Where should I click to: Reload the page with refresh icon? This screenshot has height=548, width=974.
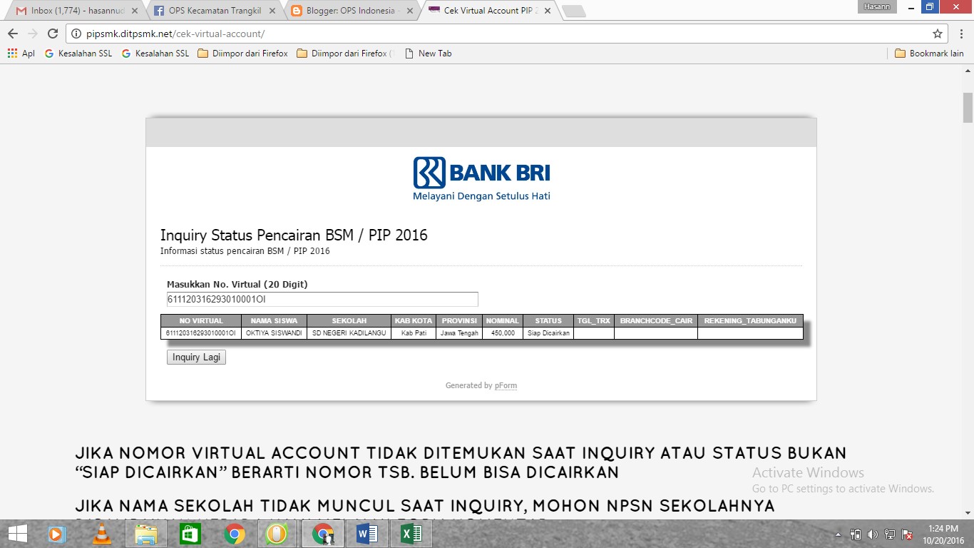(x=52, y=34)
